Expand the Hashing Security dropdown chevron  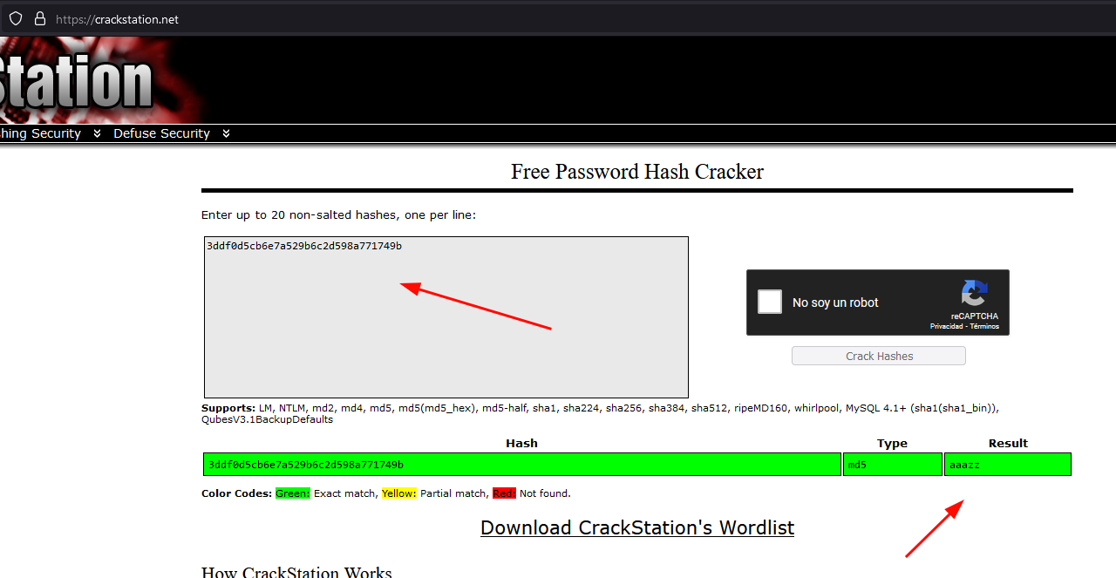(x=97, y=133)
